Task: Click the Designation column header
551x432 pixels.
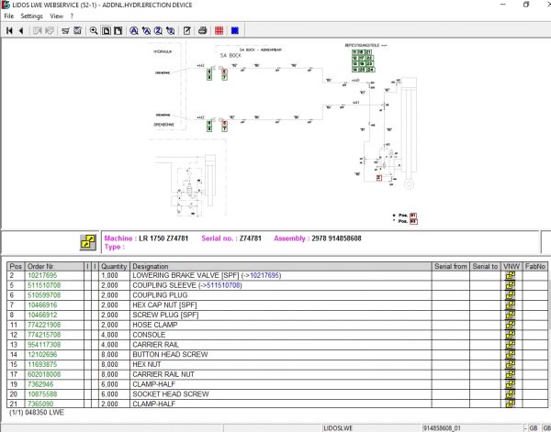Action: click(x=280, y=266)
